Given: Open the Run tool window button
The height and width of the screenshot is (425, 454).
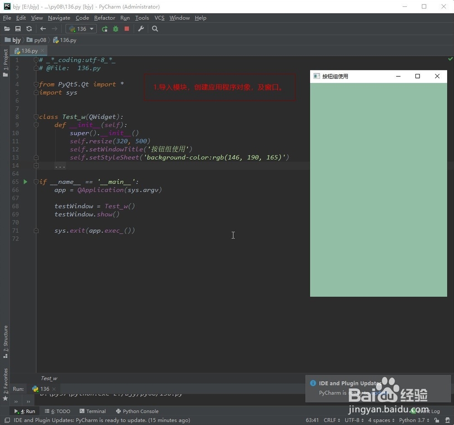Looking at the screenshot, I should click(25, 411).
